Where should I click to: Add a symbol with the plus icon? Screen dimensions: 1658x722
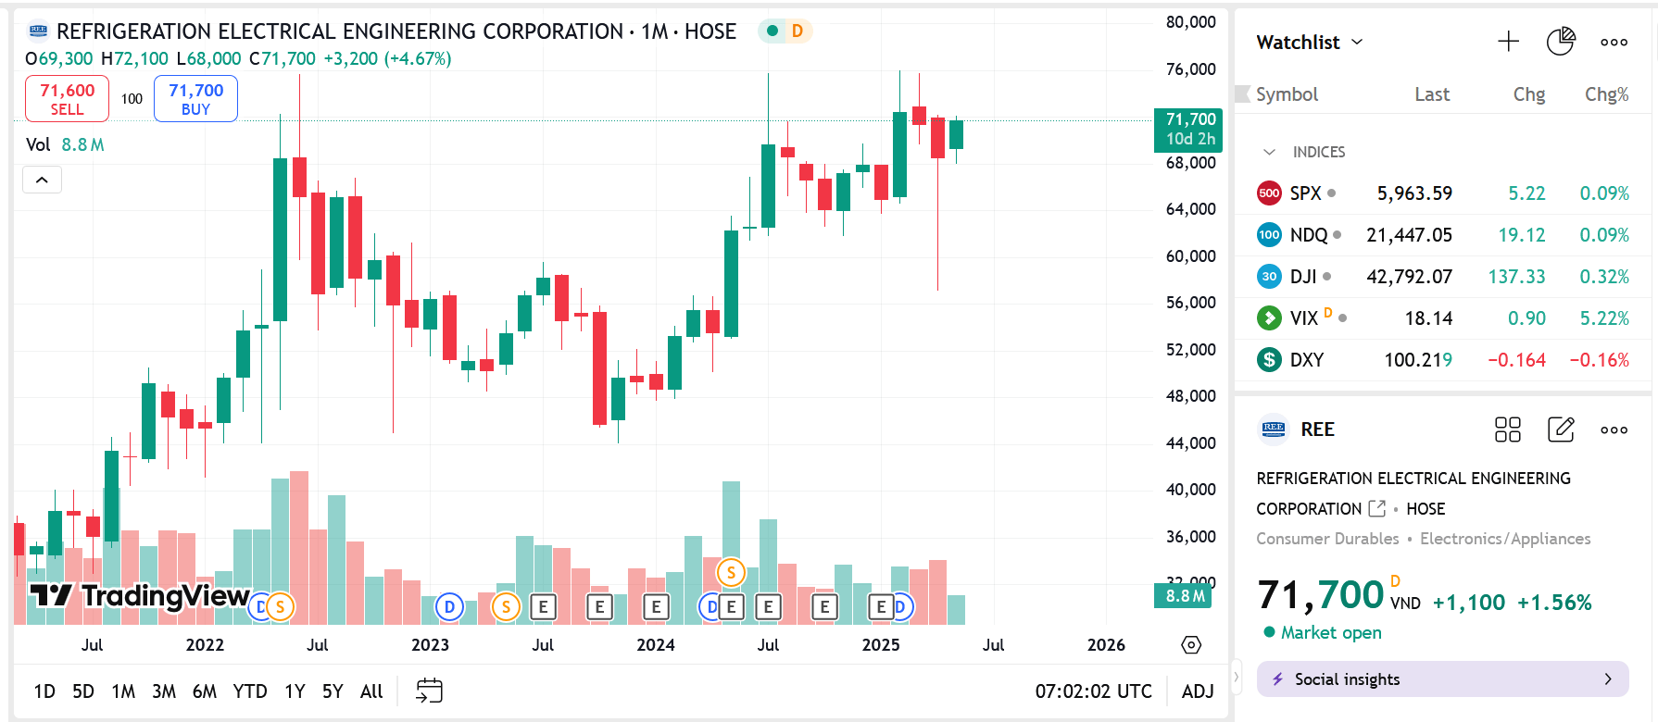tap(1508, 42)
